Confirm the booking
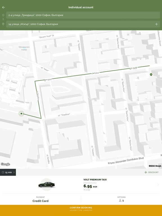This screenshot has height=216, width=162. tap(81, 210)
